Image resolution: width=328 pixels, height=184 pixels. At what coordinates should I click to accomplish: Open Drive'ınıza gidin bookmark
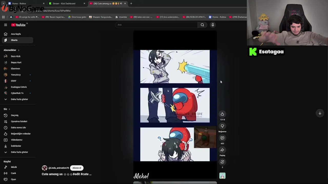coord(77,17)
